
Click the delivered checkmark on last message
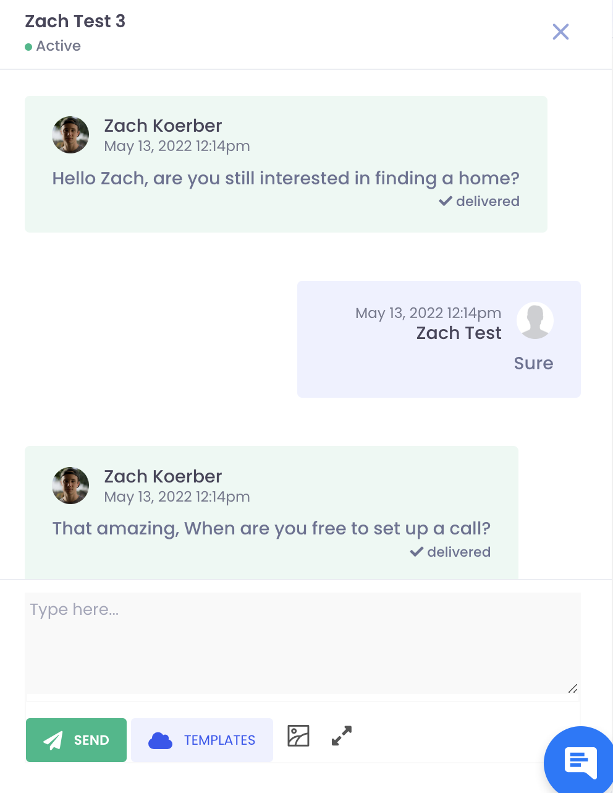pyautogui.click(x=416, y=552)
